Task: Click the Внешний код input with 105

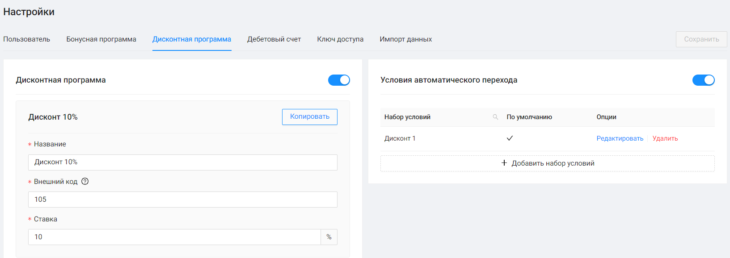Action: click(x=182, y=200)
